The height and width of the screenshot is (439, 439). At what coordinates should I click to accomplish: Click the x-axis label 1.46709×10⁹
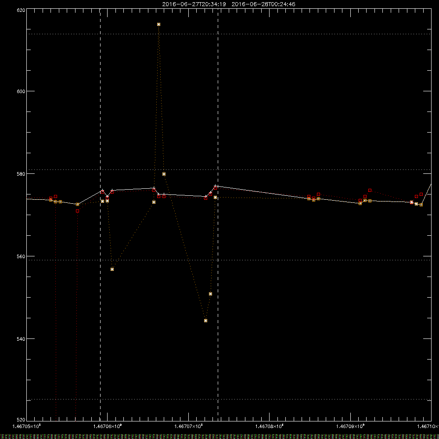click(350, 426)
